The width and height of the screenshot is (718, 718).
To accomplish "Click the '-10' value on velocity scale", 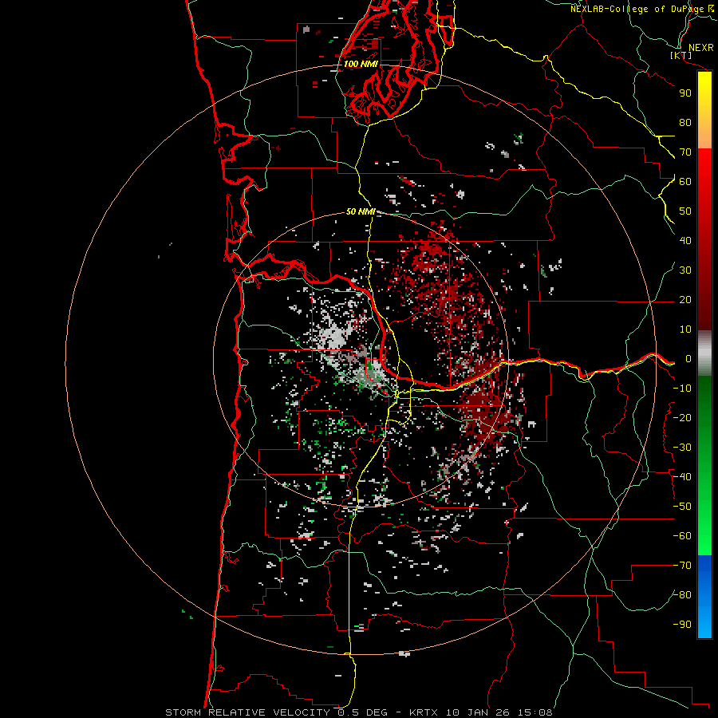I will tap(682, 389).
